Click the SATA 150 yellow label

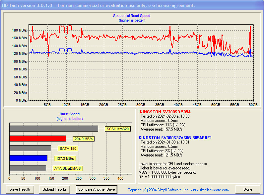tap(68, 148)
